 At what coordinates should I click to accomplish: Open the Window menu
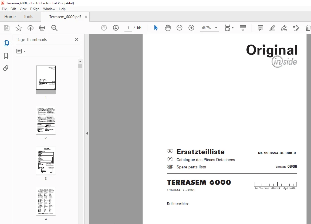pyautogui.click(x=49, y=9)
